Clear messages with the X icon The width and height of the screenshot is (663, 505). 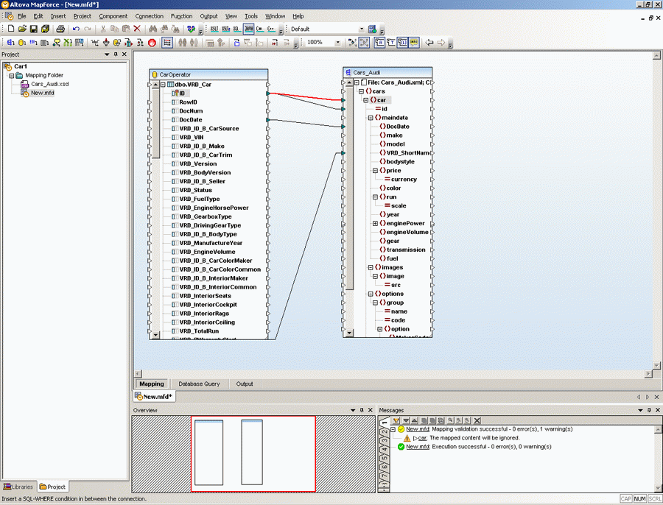tap(477, 420)
